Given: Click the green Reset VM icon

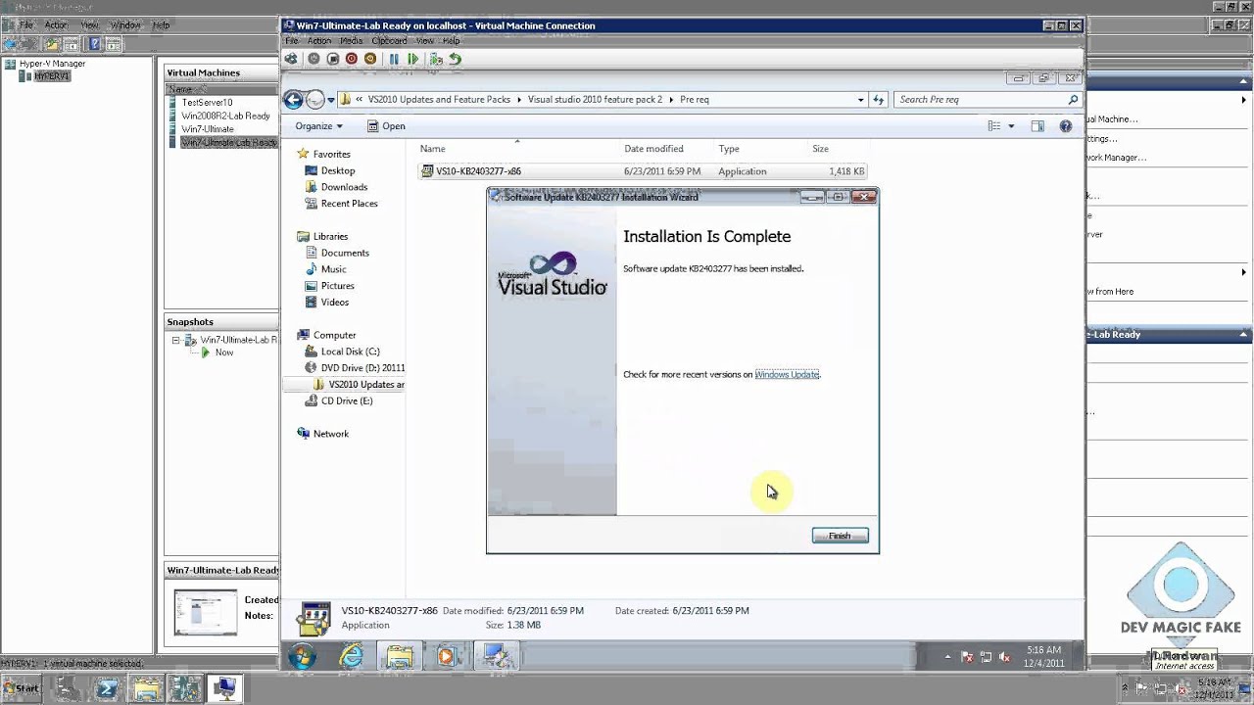Looking at the screenshot, I should click(413, 59).
